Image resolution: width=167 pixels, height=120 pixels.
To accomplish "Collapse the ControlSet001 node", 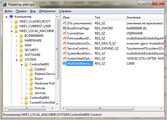I will (21, 64).
